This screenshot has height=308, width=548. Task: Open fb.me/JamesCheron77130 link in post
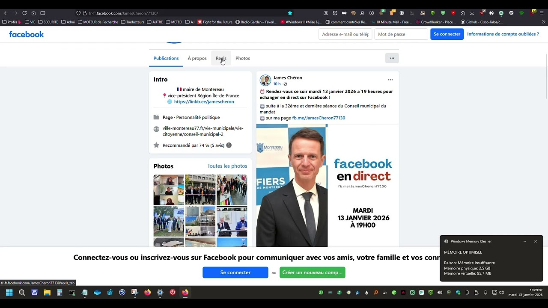pos(319,118)
